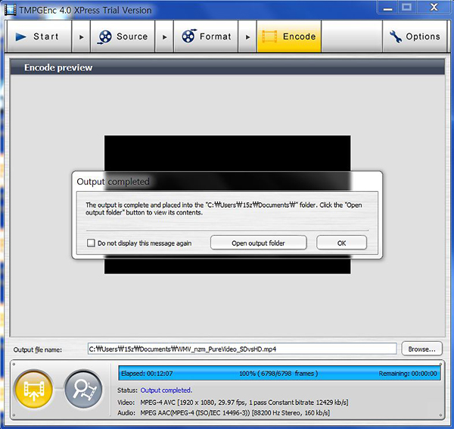Screen dimensions: 454x429
Task: Click the encoding progress bar
Action: click(x=279, y=373)
